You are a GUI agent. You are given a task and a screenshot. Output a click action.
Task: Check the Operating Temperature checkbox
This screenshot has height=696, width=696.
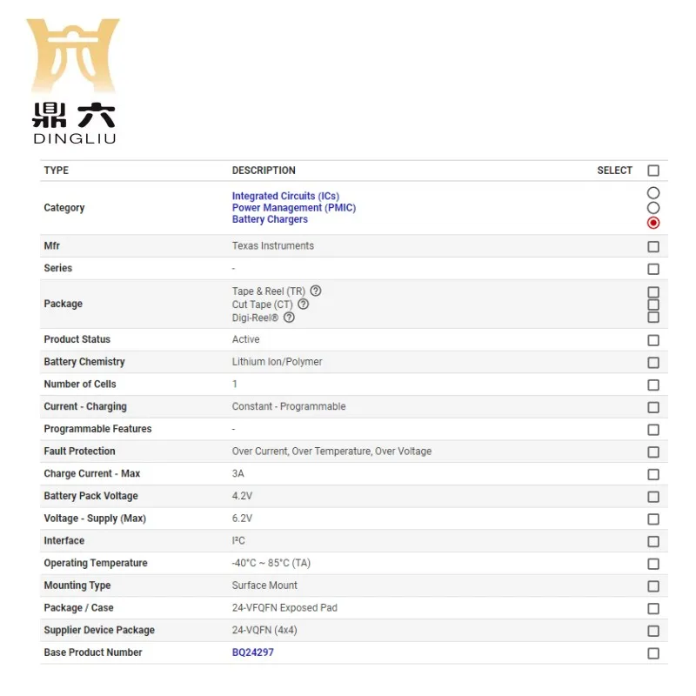[x=653, y=564]
